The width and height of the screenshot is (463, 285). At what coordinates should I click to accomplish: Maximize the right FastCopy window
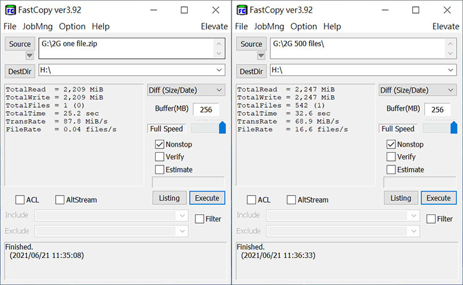click(x=415, y=10)
